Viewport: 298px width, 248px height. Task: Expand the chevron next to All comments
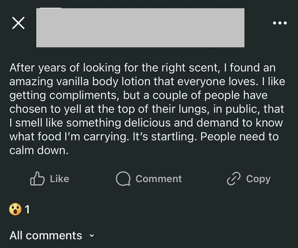tap(92, 236)
